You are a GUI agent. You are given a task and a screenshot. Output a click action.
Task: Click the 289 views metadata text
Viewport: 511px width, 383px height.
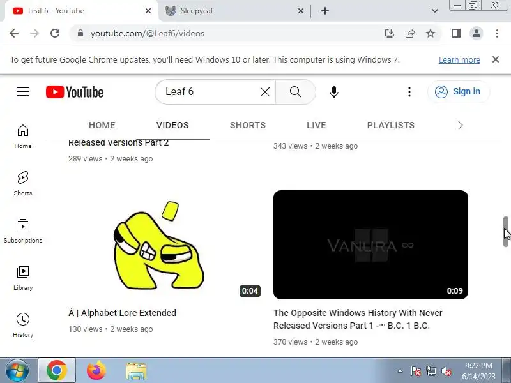[x=86, y=159]
